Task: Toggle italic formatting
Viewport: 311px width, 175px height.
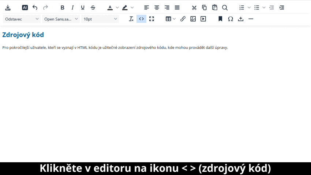Action: tap(72, 8)
